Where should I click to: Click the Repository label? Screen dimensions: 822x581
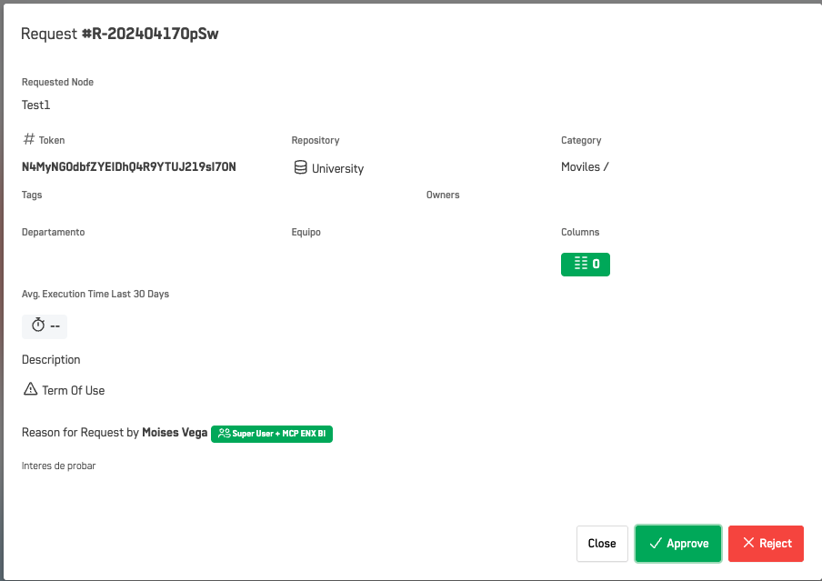(316, 140)
